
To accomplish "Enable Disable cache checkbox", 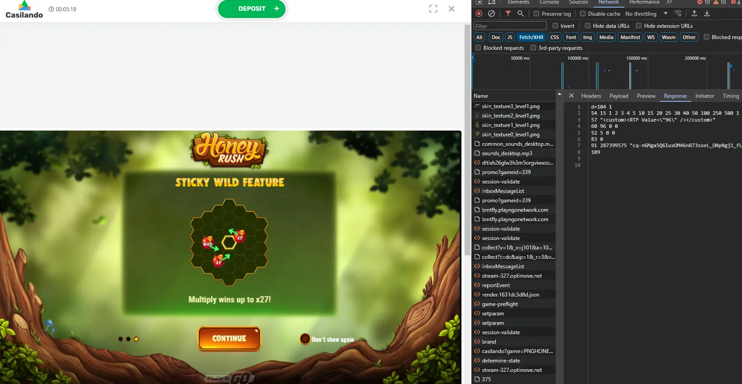I will [583, 13].
